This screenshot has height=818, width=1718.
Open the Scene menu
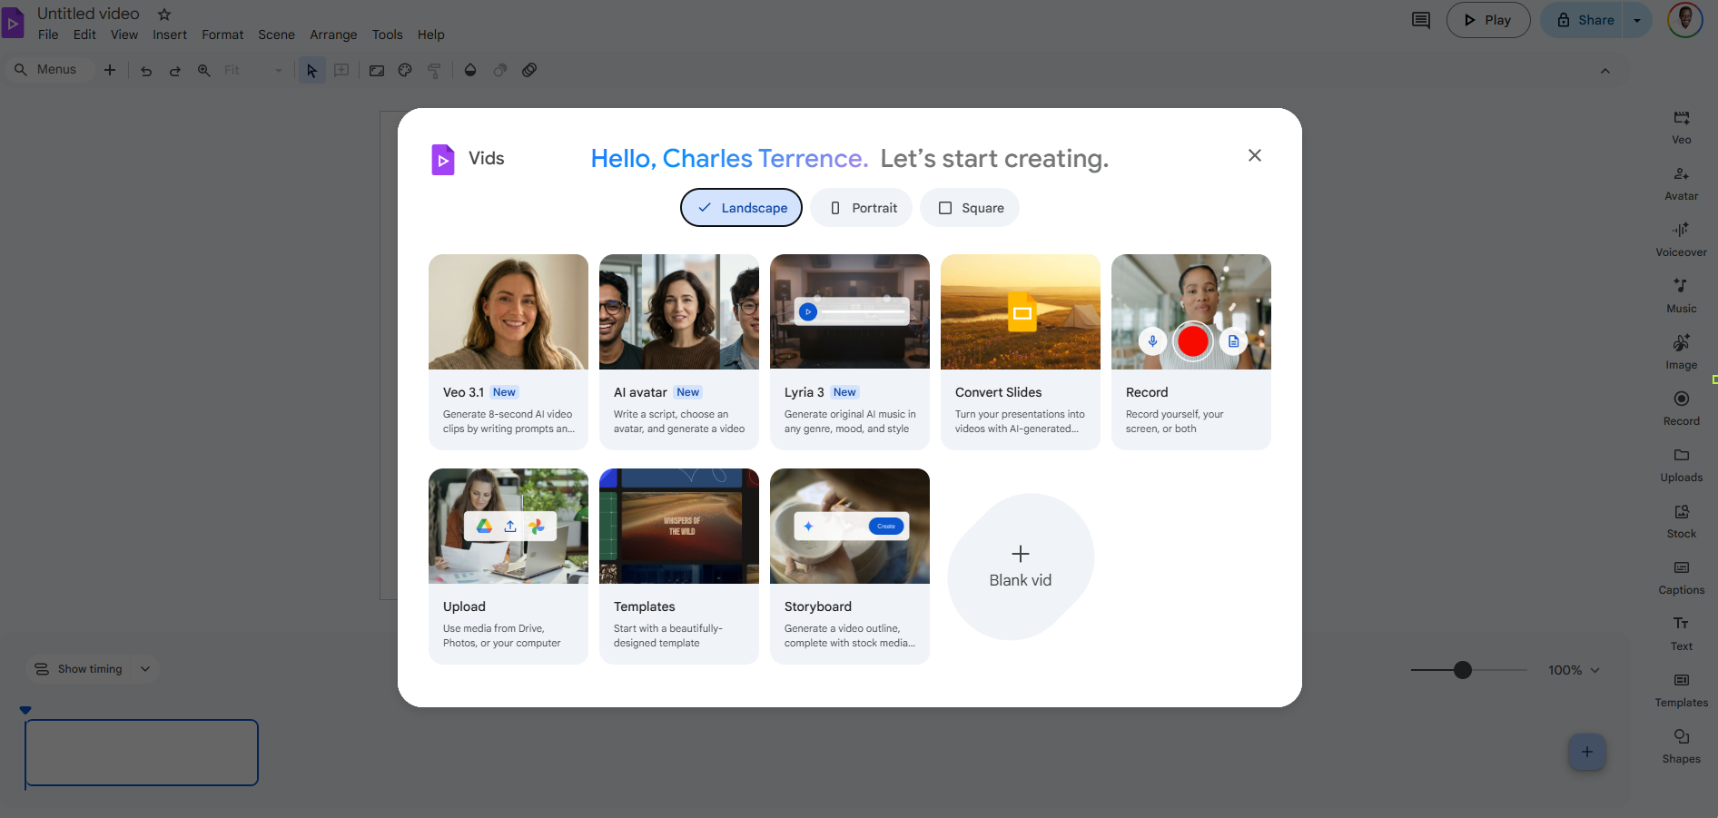pyautogui.click(x=276, y=34)
